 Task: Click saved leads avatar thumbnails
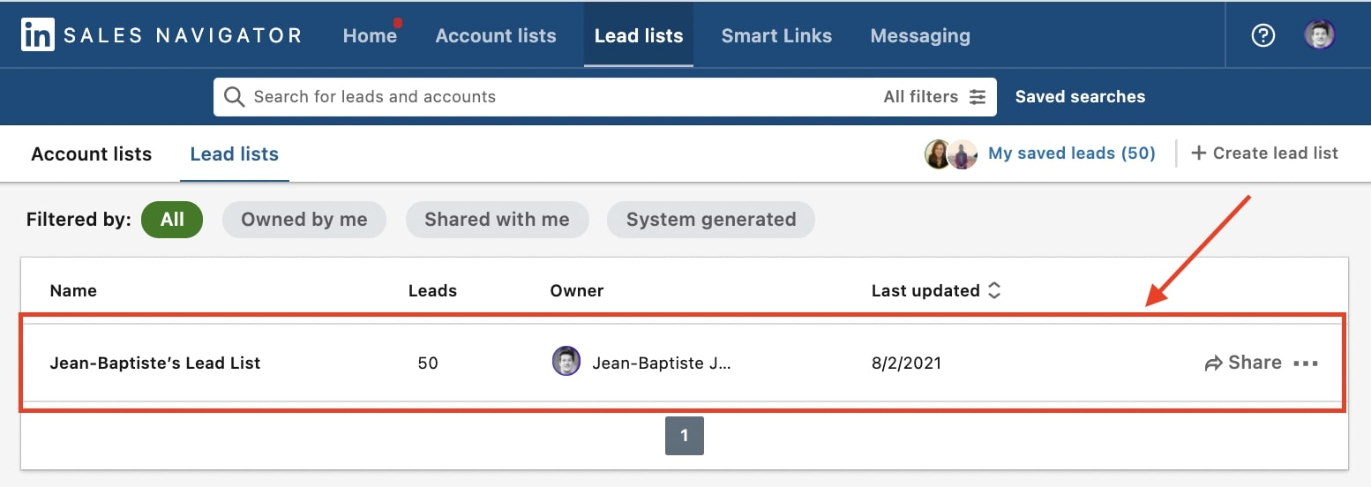pos(951,154)
